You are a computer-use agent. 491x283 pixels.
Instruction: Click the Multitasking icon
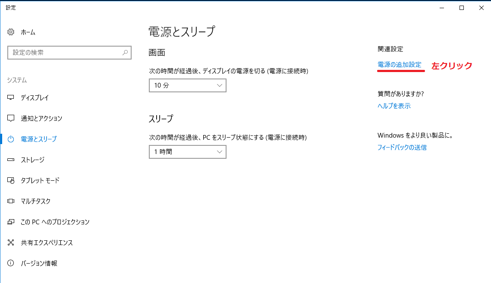pyautogui.click(x=11, y=201)
